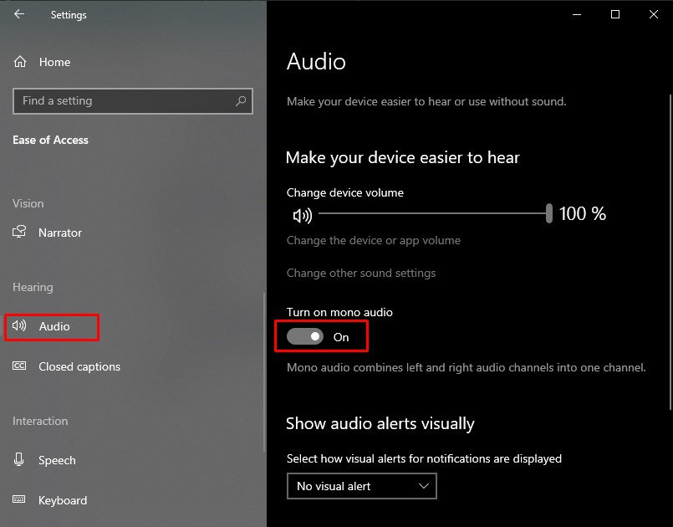
Task: Click the Audio speaker icon in sidebar
Action: (19, 325)
